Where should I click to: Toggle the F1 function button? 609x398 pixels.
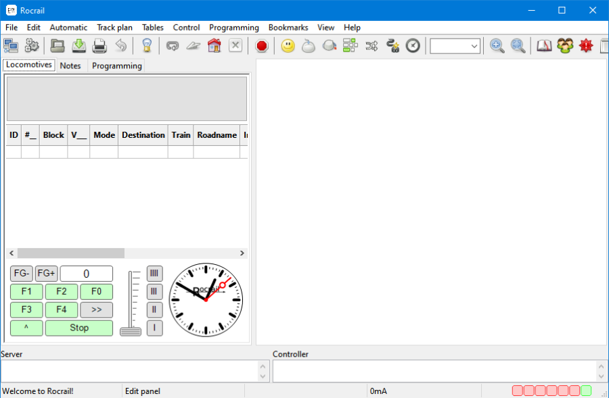pos(26,292)
